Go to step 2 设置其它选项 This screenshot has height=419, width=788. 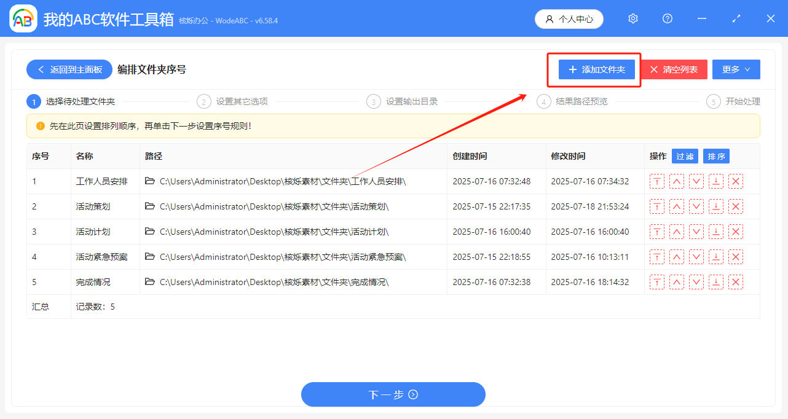241,101
